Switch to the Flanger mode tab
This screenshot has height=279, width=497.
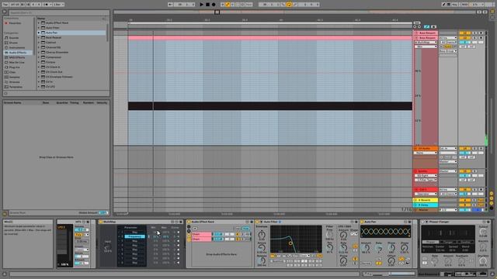pos(448,242)
